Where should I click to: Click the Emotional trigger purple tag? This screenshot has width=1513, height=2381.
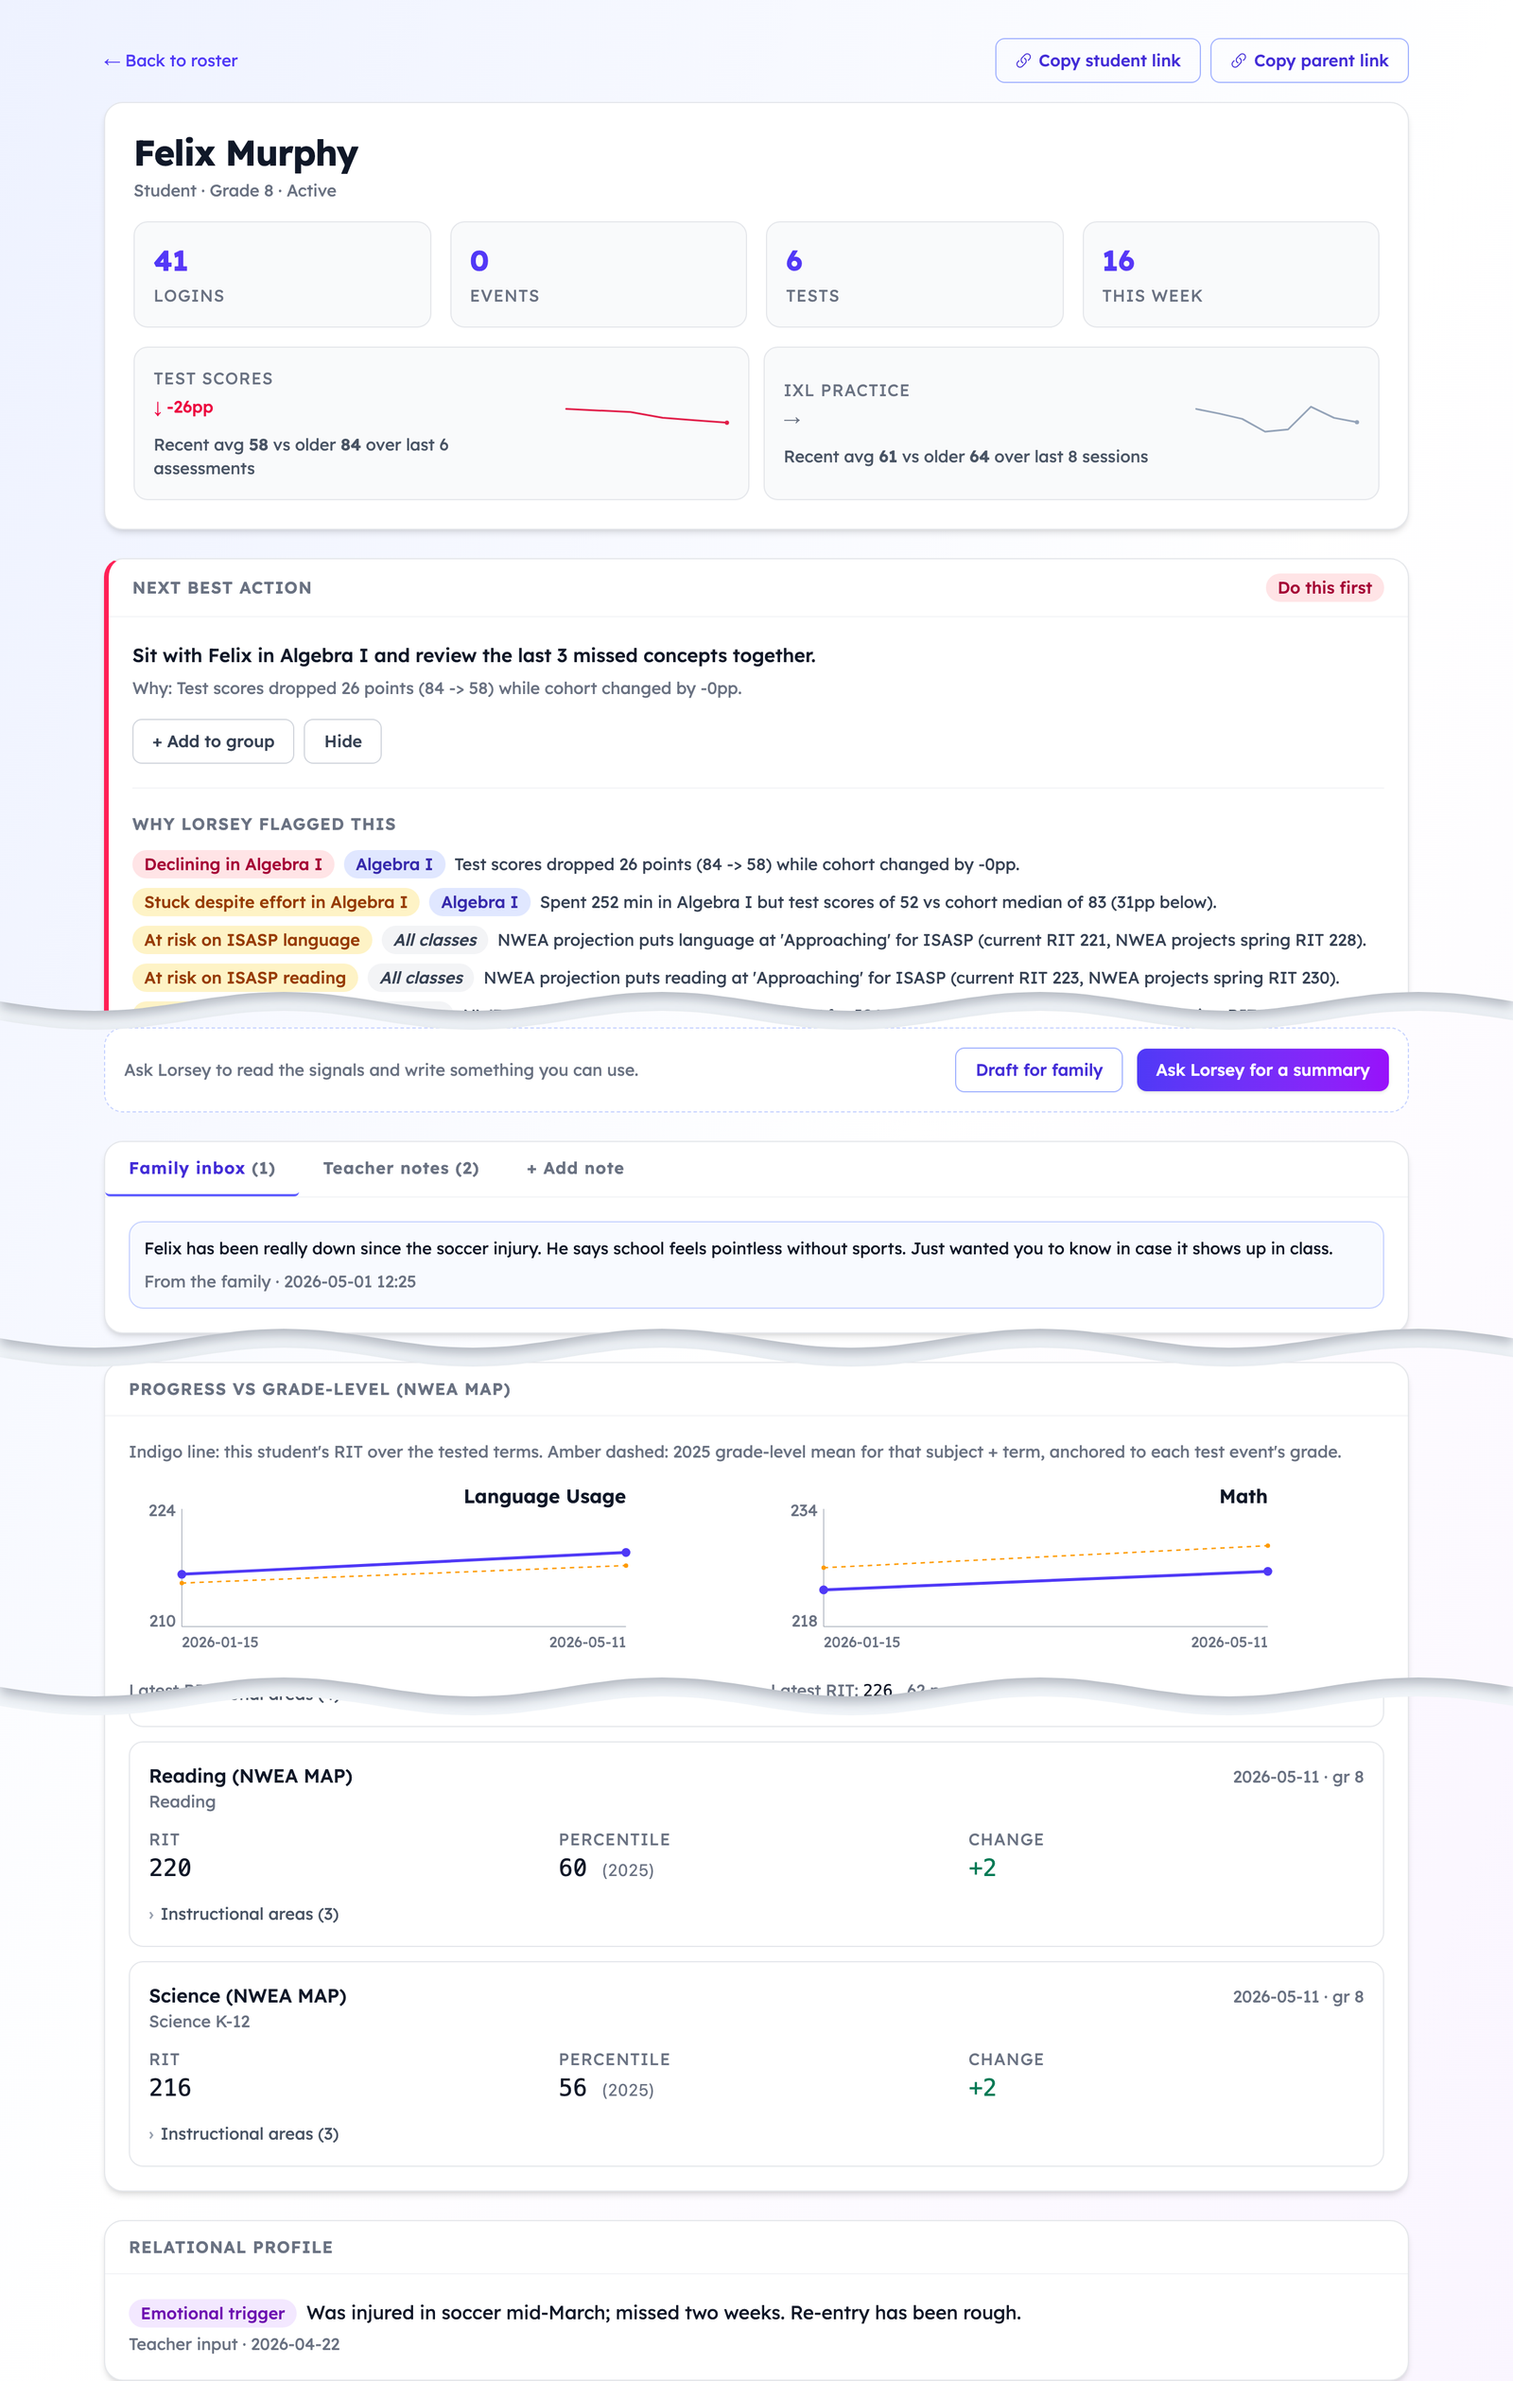(x=213, y=2313)
